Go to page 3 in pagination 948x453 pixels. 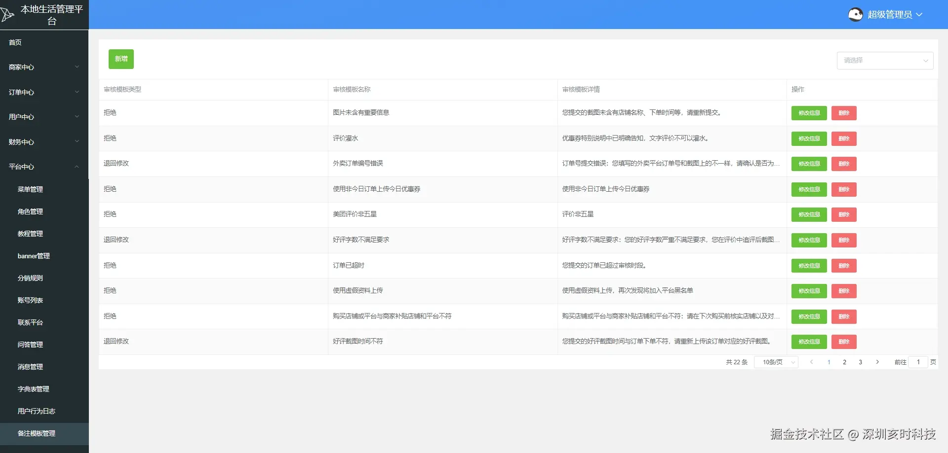point(861,362)
